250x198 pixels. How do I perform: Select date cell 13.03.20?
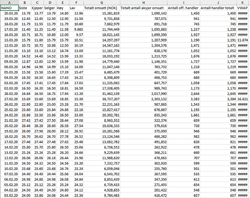(x=9, y=40)
